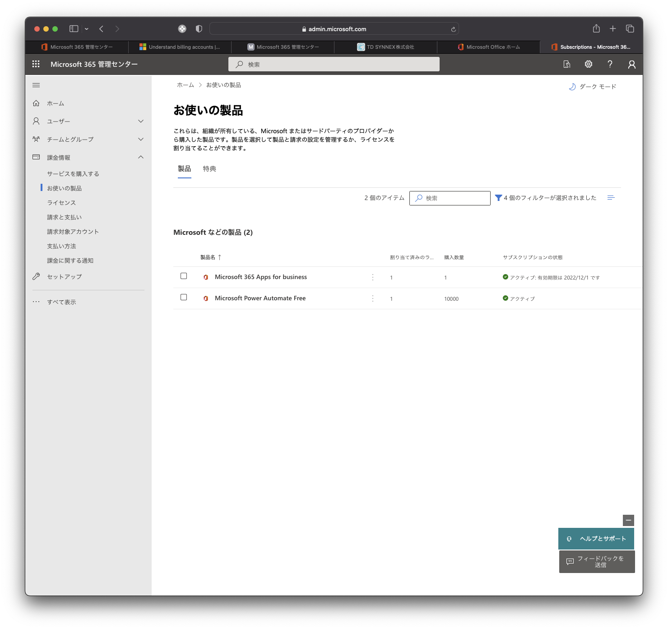Screen dimensions: 668x629
Task: Click the ヘルプとサポート button
Action: [x=596, y=539]
